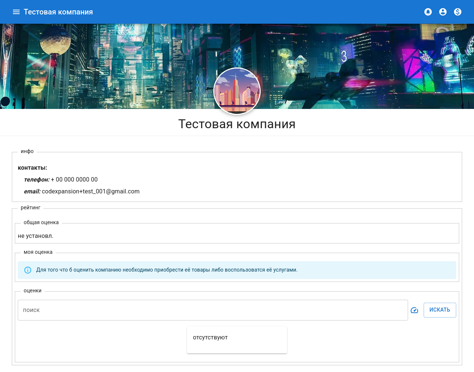
Task: Open the user account profile icon
Action: coord(443,12)
